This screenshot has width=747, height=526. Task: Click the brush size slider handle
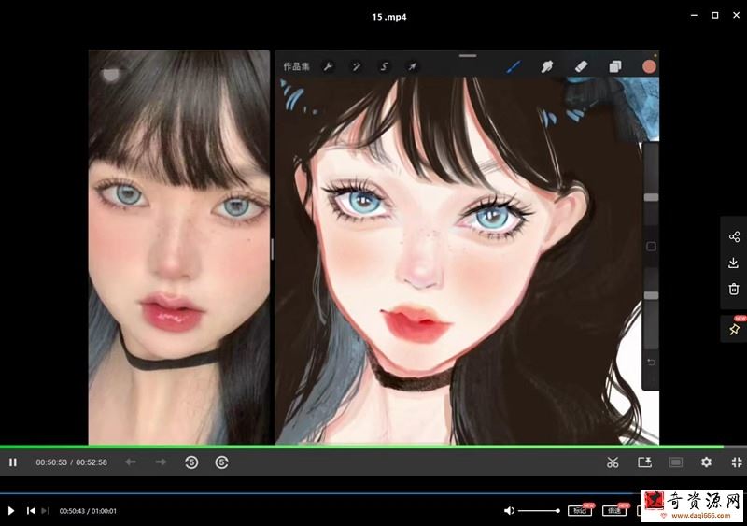[x=651, y=197]
